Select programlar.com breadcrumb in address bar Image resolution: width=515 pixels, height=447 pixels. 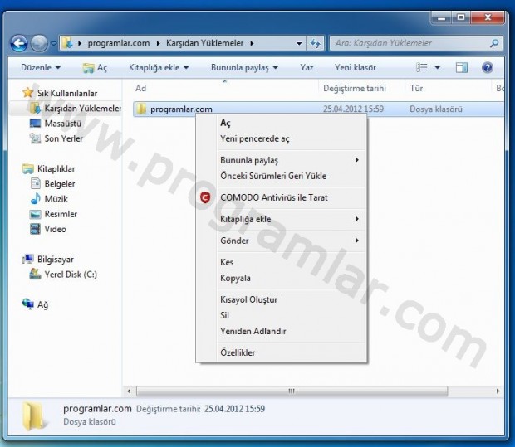click(x=119, y=43)
